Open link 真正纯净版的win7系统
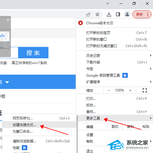 (x=29, y=63)
